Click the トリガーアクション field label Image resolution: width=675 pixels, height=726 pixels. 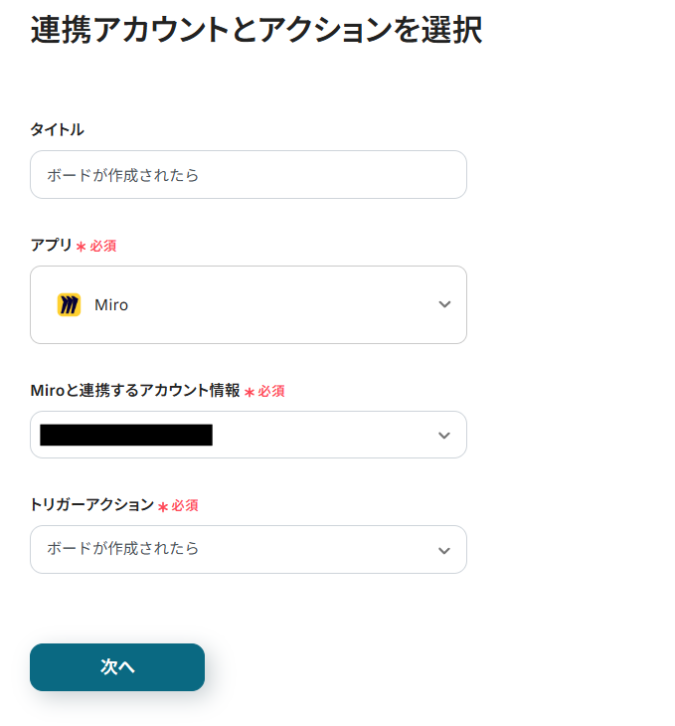point(91,505)
